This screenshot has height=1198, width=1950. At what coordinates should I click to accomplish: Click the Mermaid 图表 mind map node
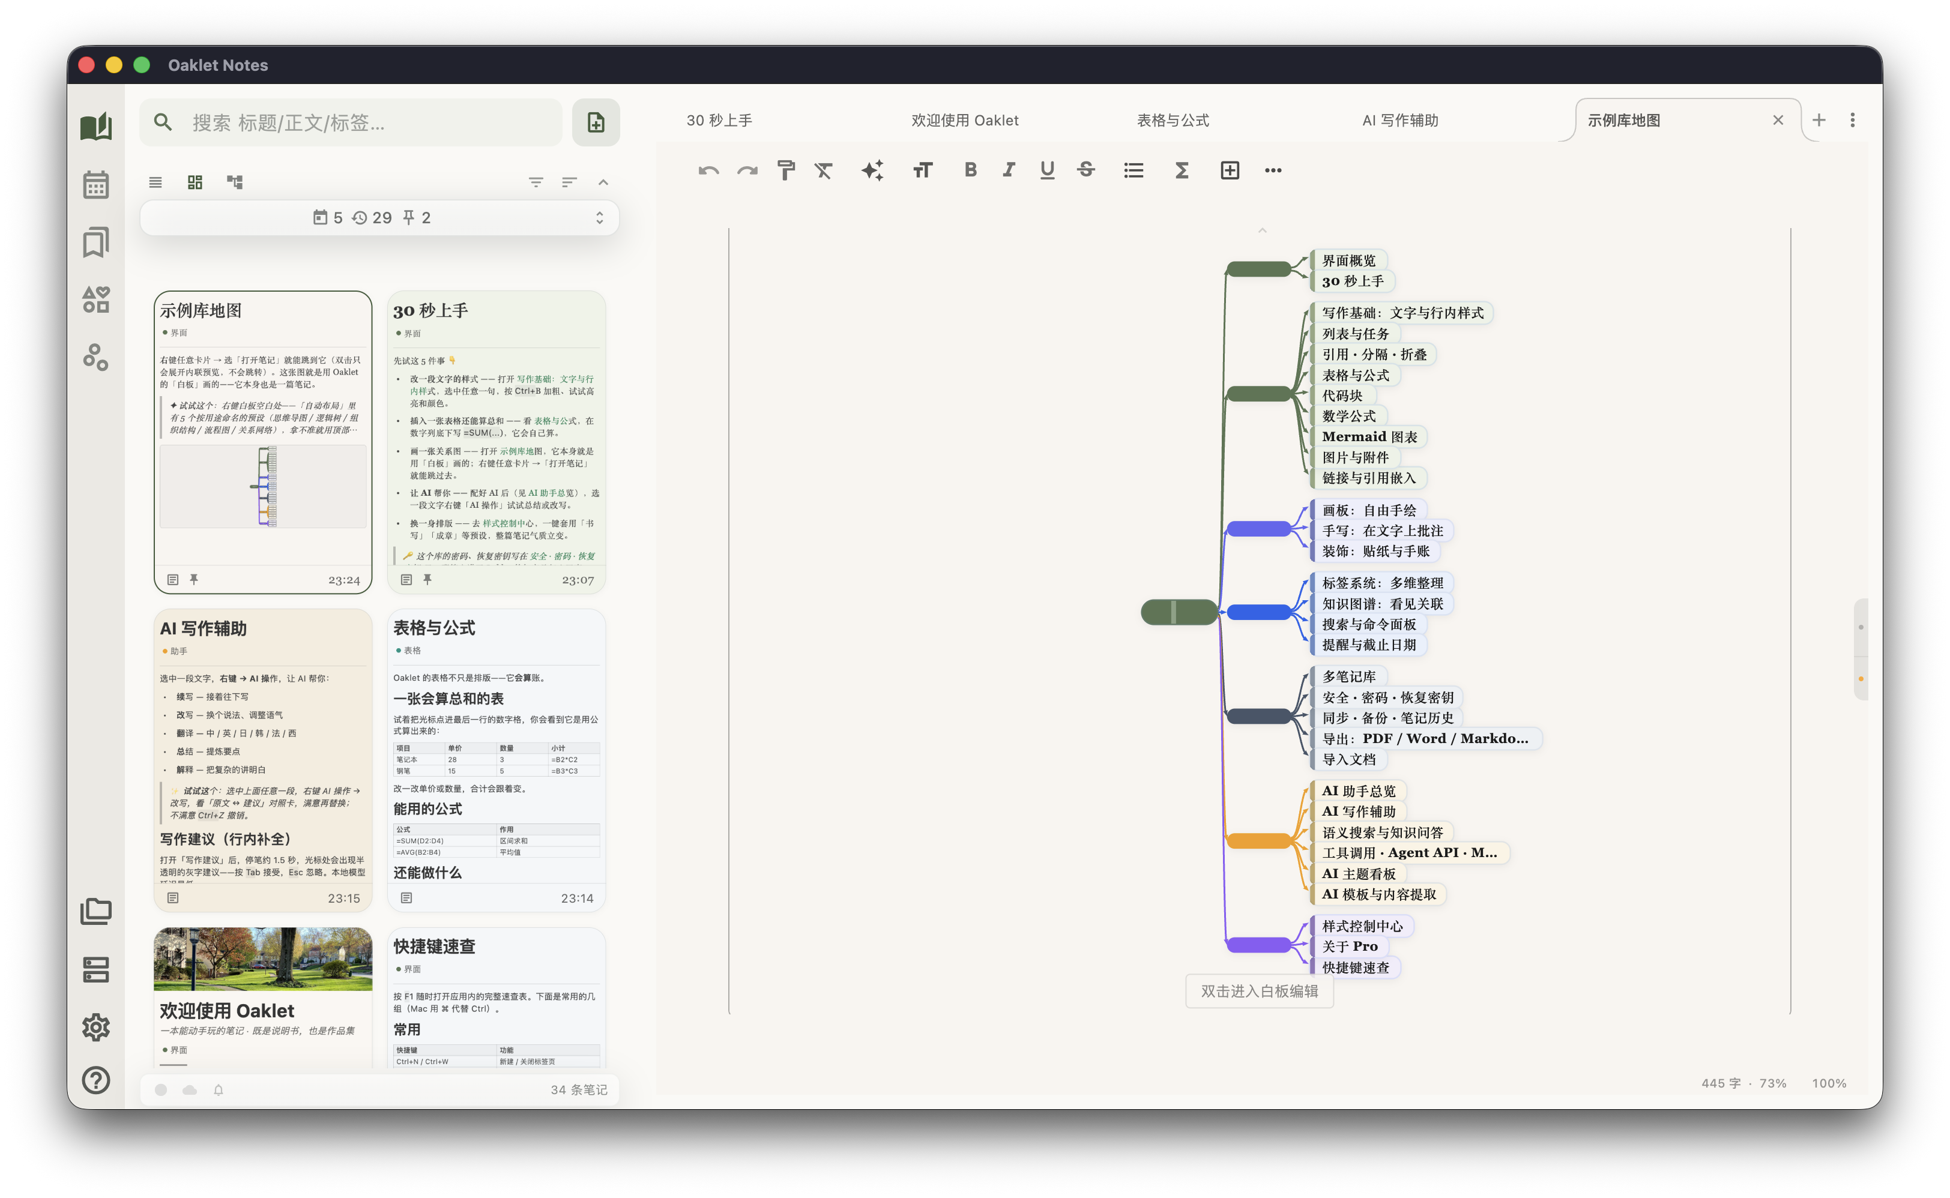1369,436
